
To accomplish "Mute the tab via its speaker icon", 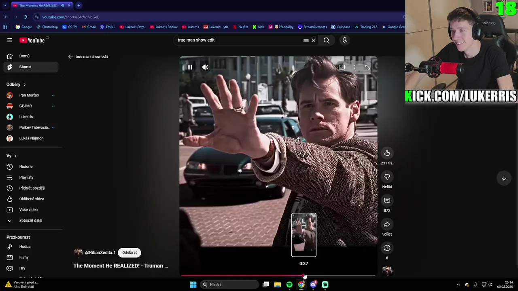I will click(x=62, y=6).
